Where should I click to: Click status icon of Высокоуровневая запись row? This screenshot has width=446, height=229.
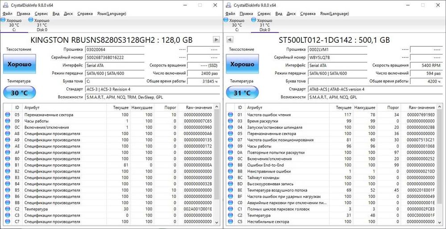coord(231,184)
